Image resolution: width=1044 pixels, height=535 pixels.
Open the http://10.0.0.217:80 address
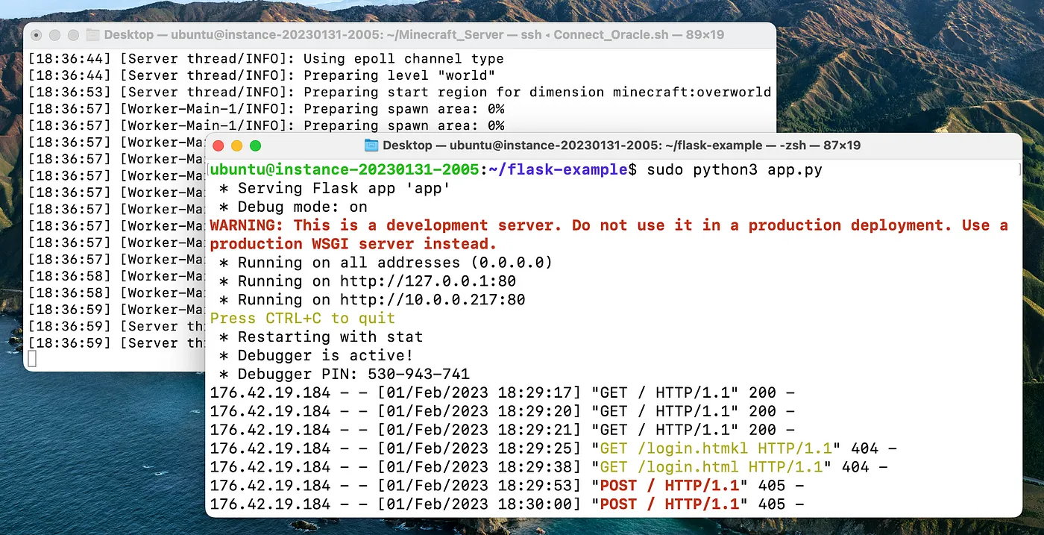point(433,300)
